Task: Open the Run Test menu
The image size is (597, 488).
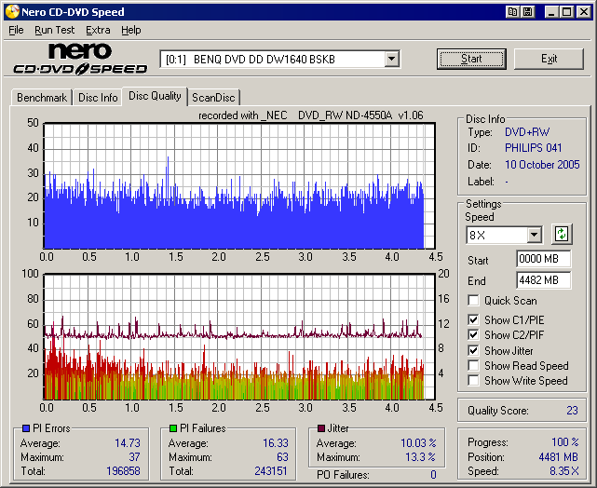Action: tap(54, 30)
